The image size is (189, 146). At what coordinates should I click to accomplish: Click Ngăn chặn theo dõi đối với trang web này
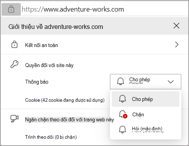pos(69,119)
